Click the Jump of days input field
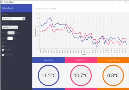 click(10, 38)
